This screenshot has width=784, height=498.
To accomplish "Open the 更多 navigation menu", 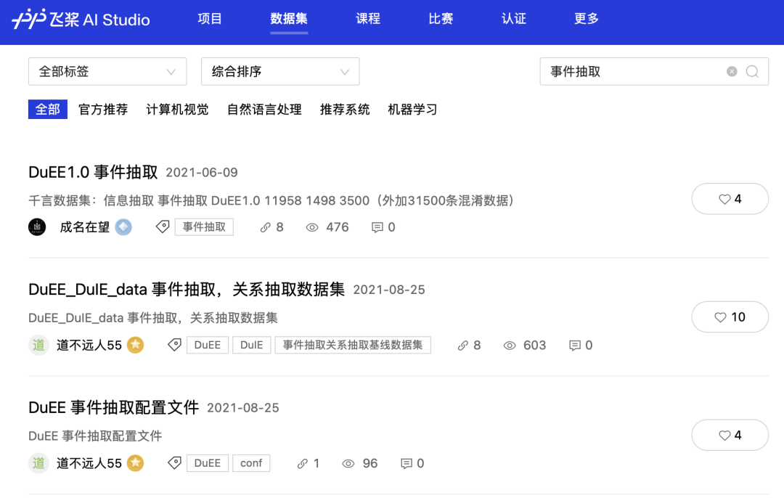I will point(586,19).
